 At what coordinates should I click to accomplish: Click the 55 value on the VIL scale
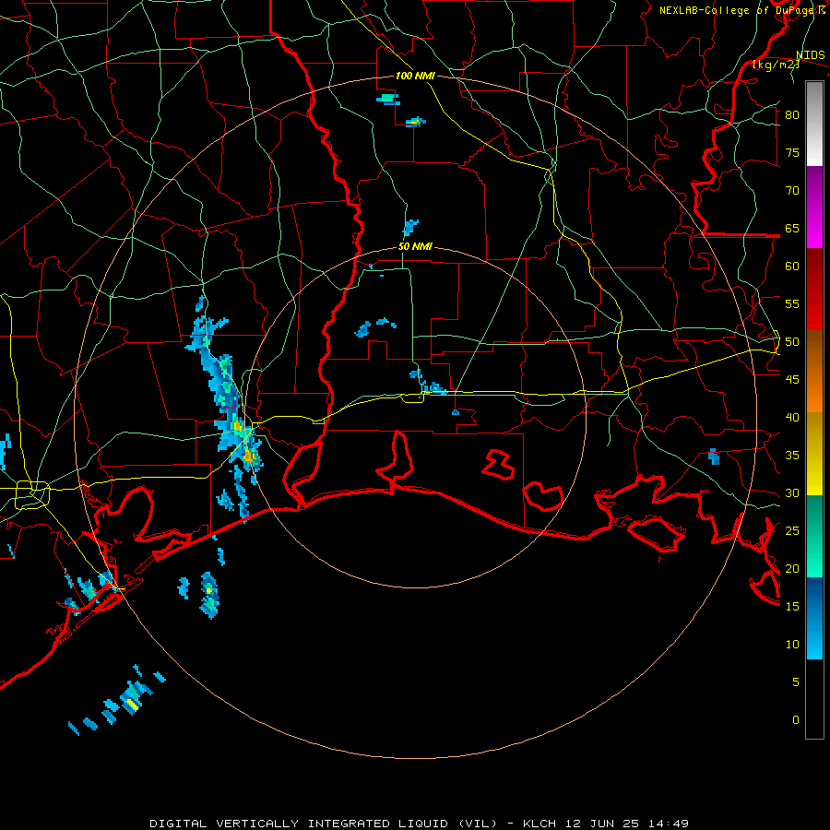pos(792,304)
